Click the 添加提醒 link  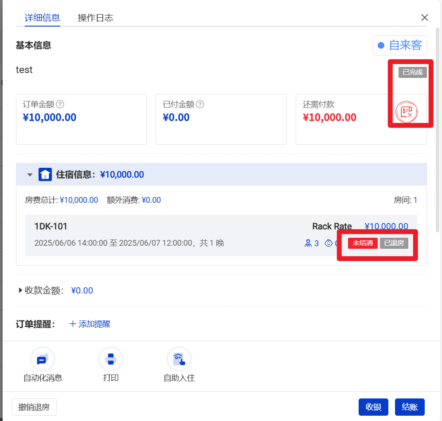[90, 324]
